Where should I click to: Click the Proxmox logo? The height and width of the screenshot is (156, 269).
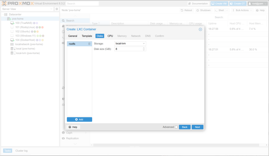pyautogui.click(x=18, y=3)
